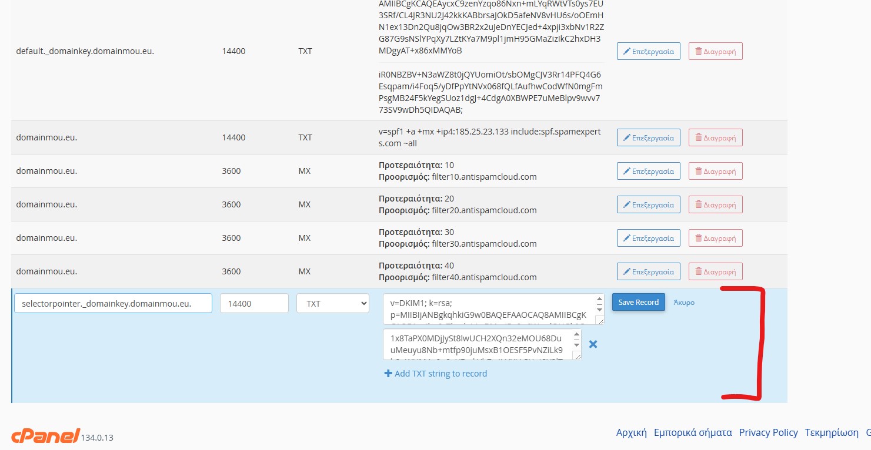Click the cPanel logo in the footer
Screen dimensions: 871x450
[45, 436]
